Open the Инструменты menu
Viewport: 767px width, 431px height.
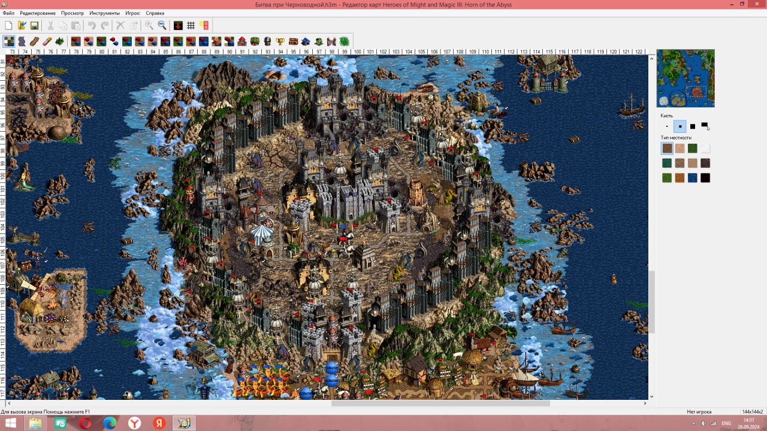pos(105,13)
